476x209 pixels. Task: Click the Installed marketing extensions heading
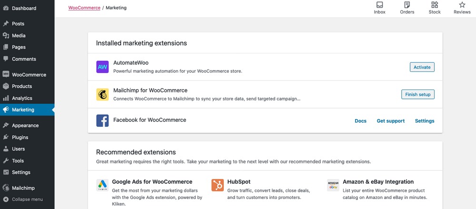tap(141, 43)
